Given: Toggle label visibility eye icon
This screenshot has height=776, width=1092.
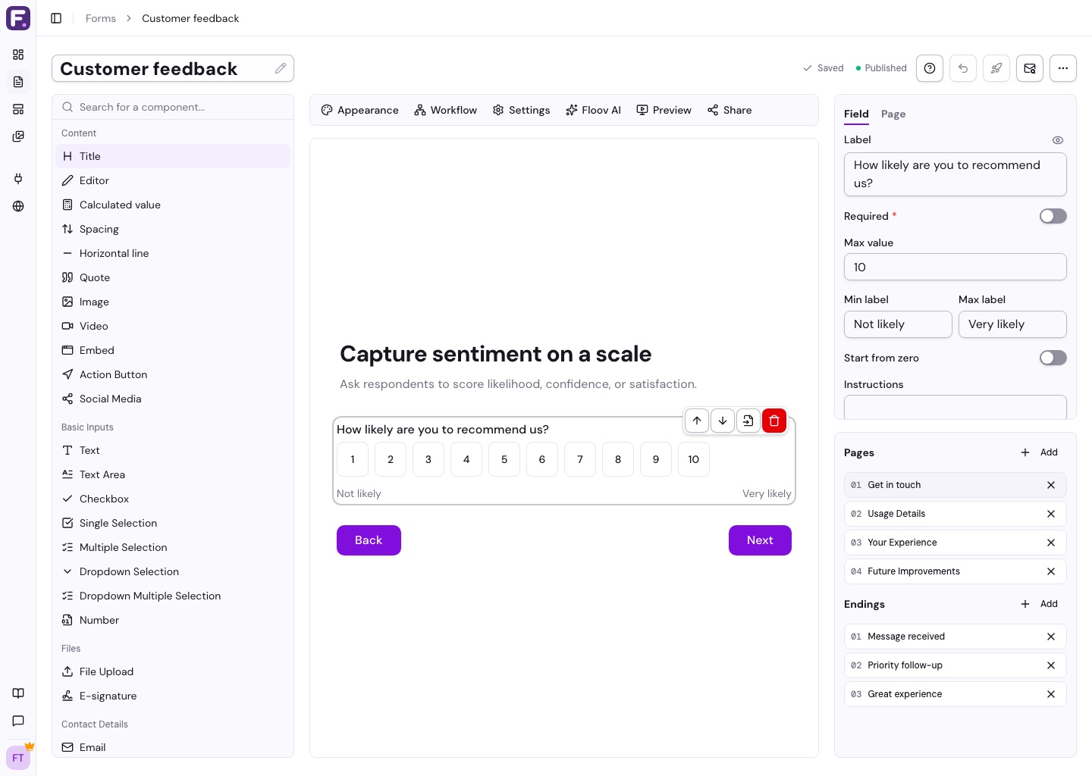Looking at the screenshot, I should (1058, 140).
